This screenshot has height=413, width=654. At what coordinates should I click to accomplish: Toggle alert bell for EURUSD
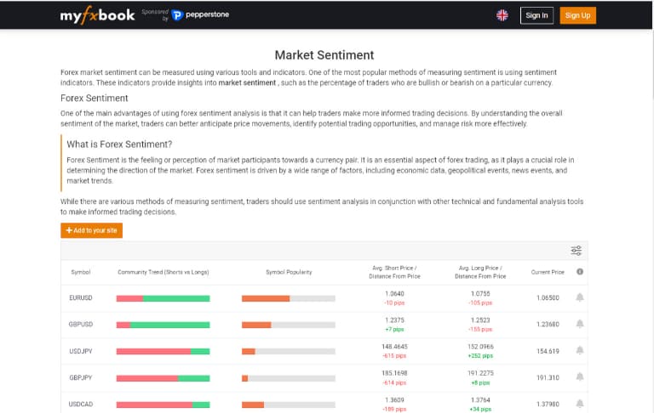point(580,297)
